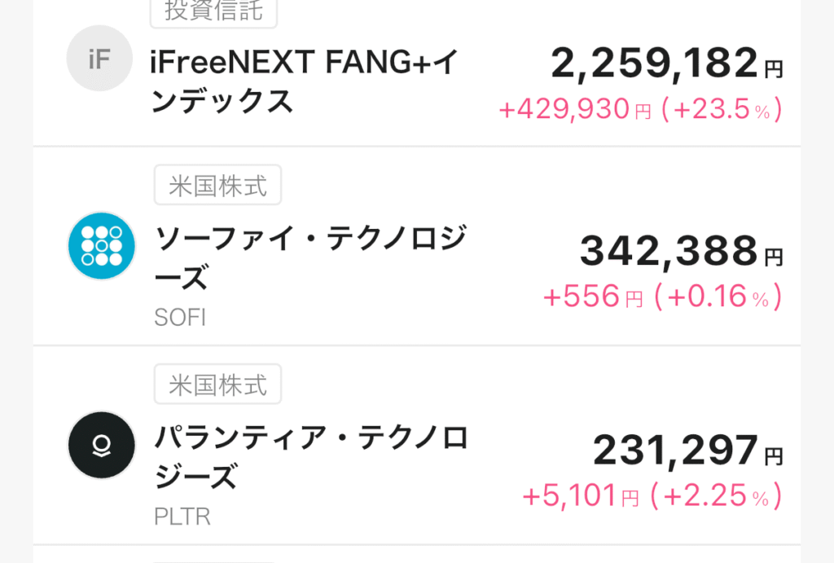The height and width of the screenshot is (563, 834).
Task: Open the iFreeNEXT FANG+インデックス fund name
Action: 305,81
